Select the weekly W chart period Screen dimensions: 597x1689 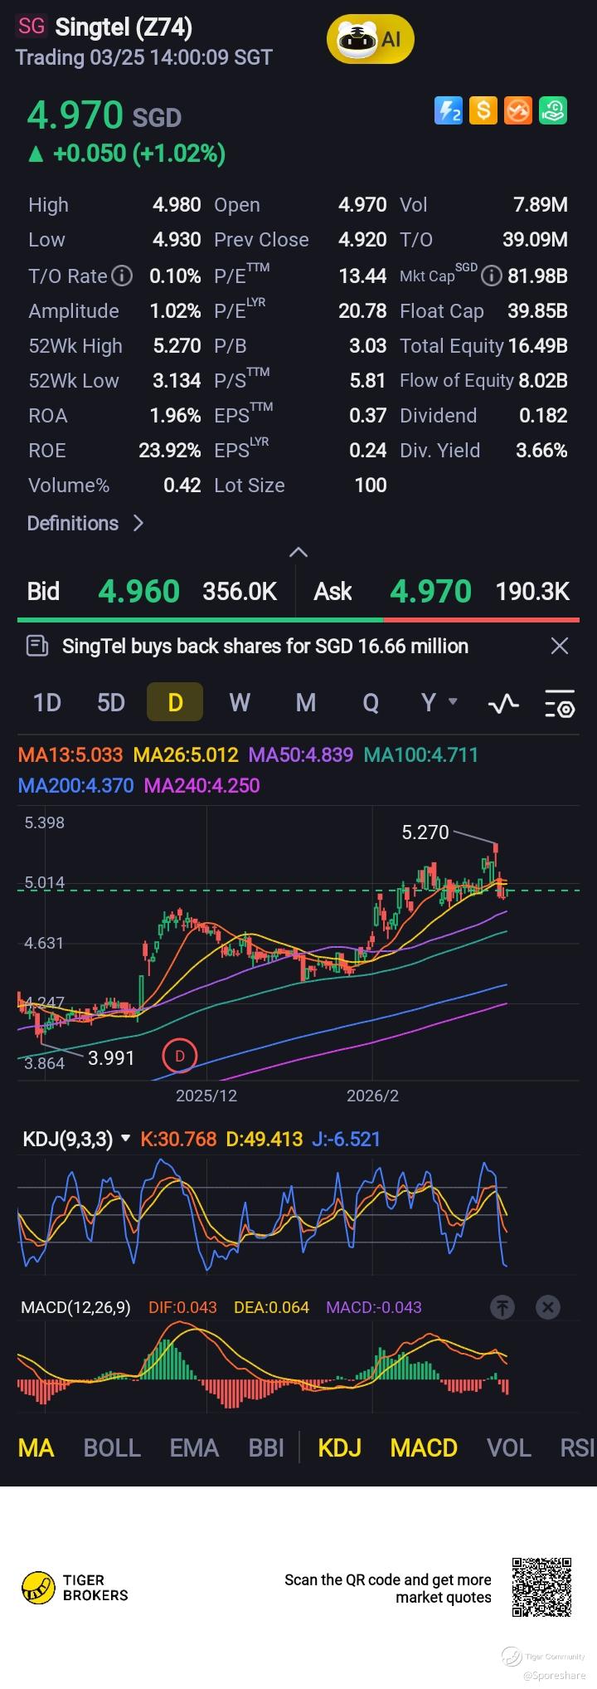[x=240, y=703]
